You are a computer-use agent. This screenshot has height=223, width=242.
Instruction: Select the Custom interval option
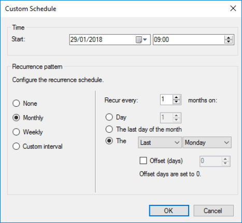pos(37,146)
